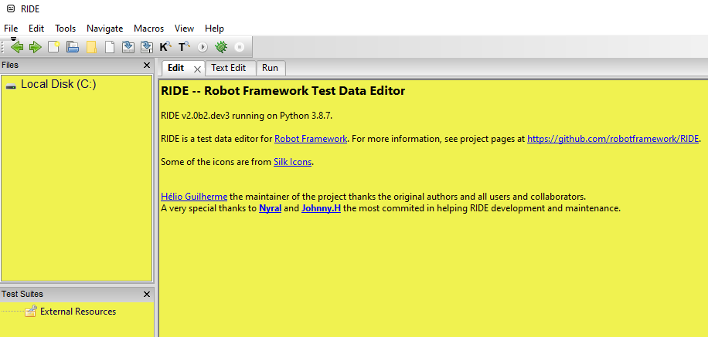The width and height of the screenshot is (708, 337).
Task: Close the Files panel
Action: tap(147, 66)
